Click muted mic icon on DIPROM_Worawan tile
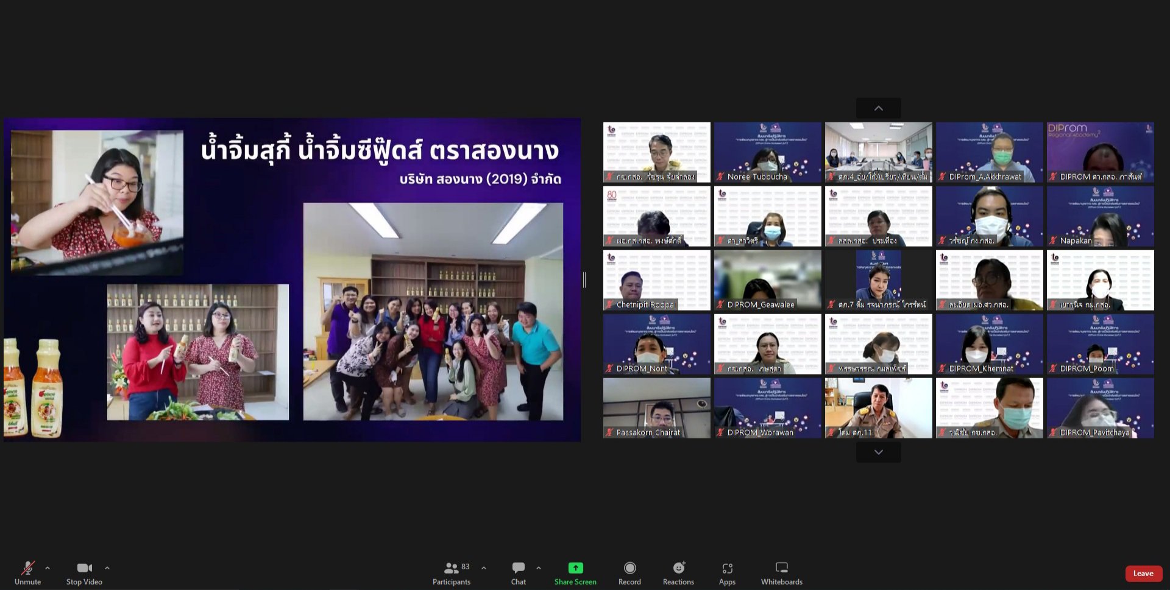1170x590 pixels. pyautogui.click(x=720, y=432)
